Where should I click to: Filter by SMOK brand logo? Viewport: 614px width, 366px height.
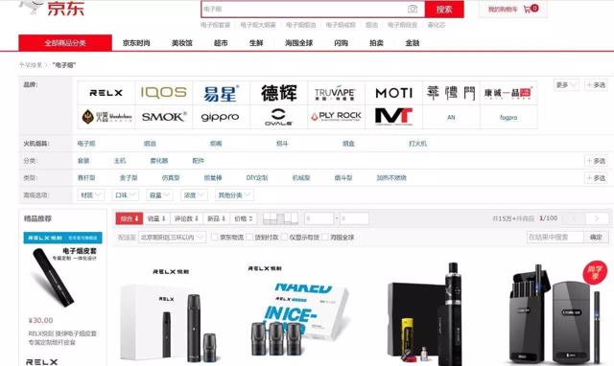tap(164, 117)
